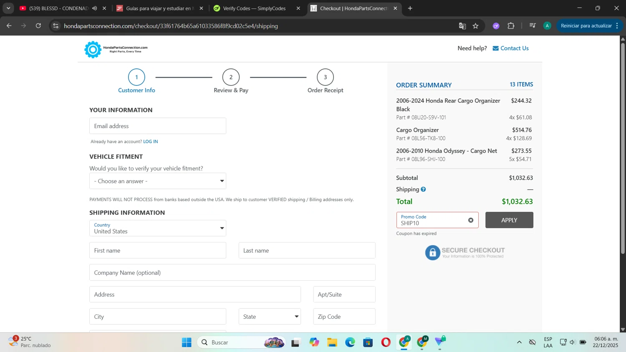This screenshot has width=626, height=352.
Task: Click the browser address bar URL
Action: pyautogui.click(x=171, y=26)
